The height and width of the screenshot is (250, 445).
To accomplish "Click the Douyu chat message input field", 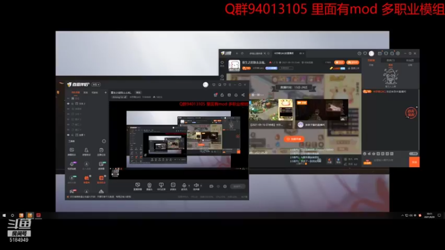I will point(390,161).
